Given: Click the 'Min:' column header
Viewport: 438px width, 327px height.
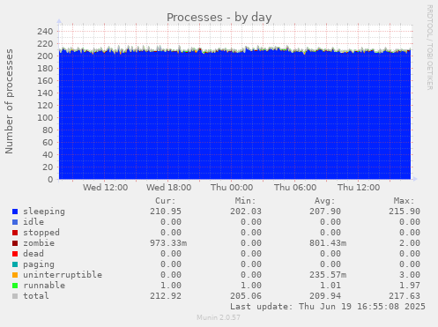Looking at the screenshot, I should [x=245, y=201].
